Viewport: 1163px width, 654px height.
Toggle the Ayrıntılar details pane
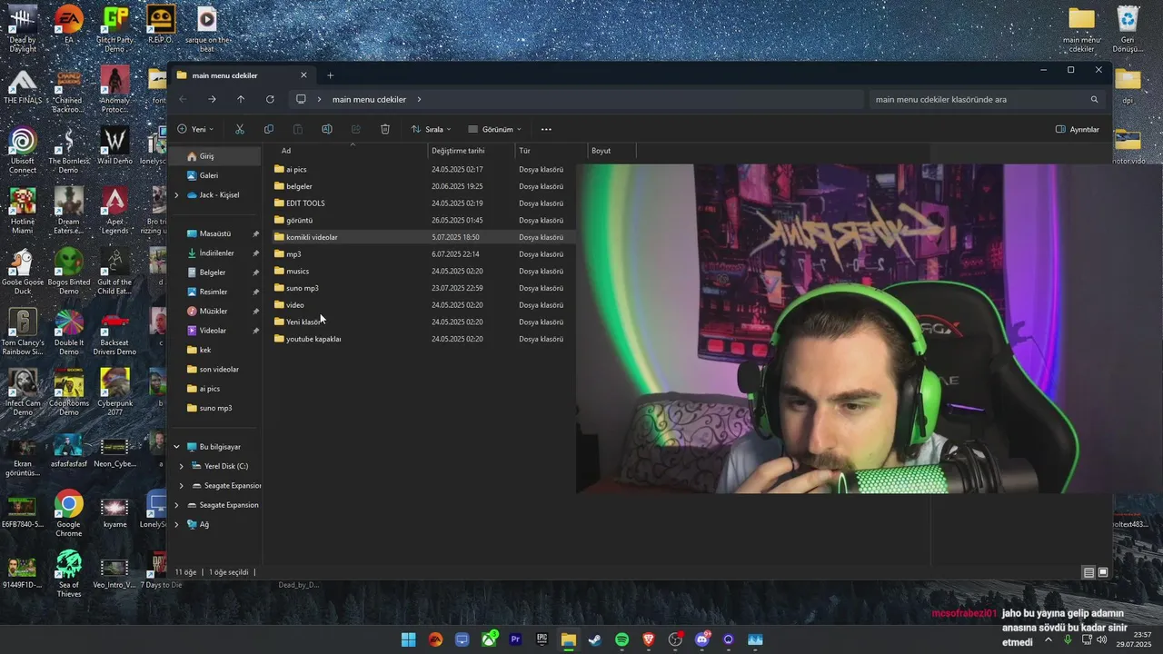(1078, 129)
